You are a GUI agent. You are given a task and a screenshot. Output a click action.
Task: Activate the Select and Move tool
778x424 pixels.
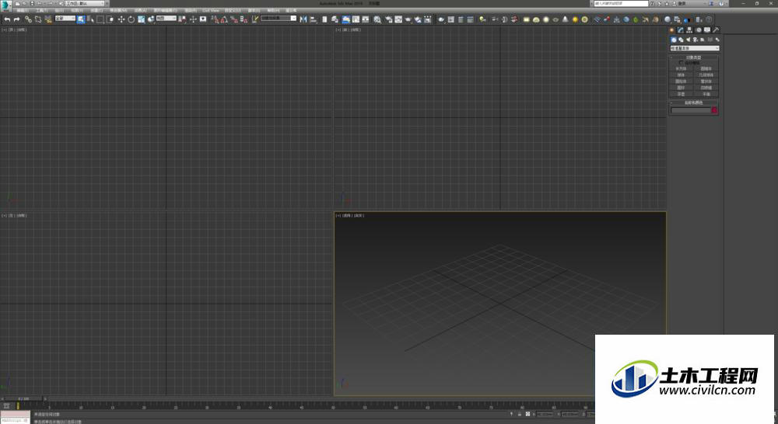click(x=121, y=19)
